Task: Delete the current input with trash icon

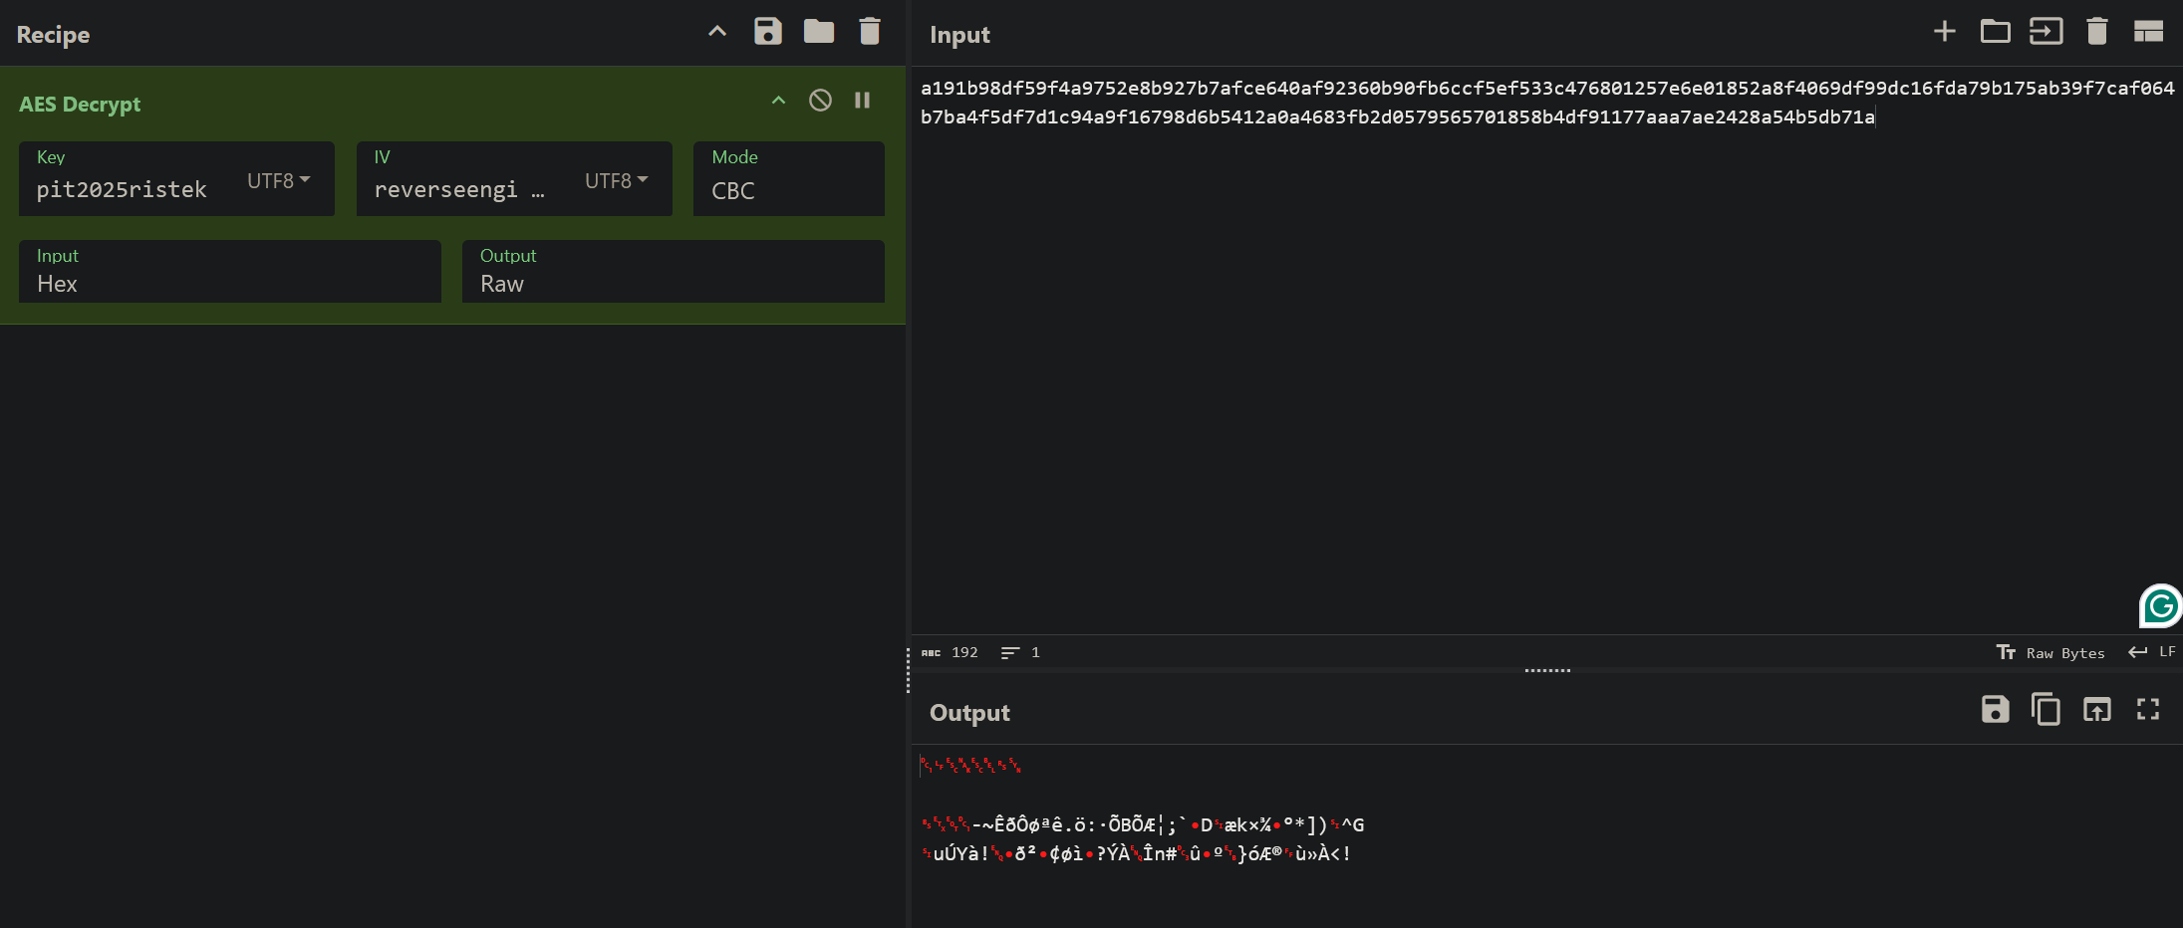Action: point(2096,31)
